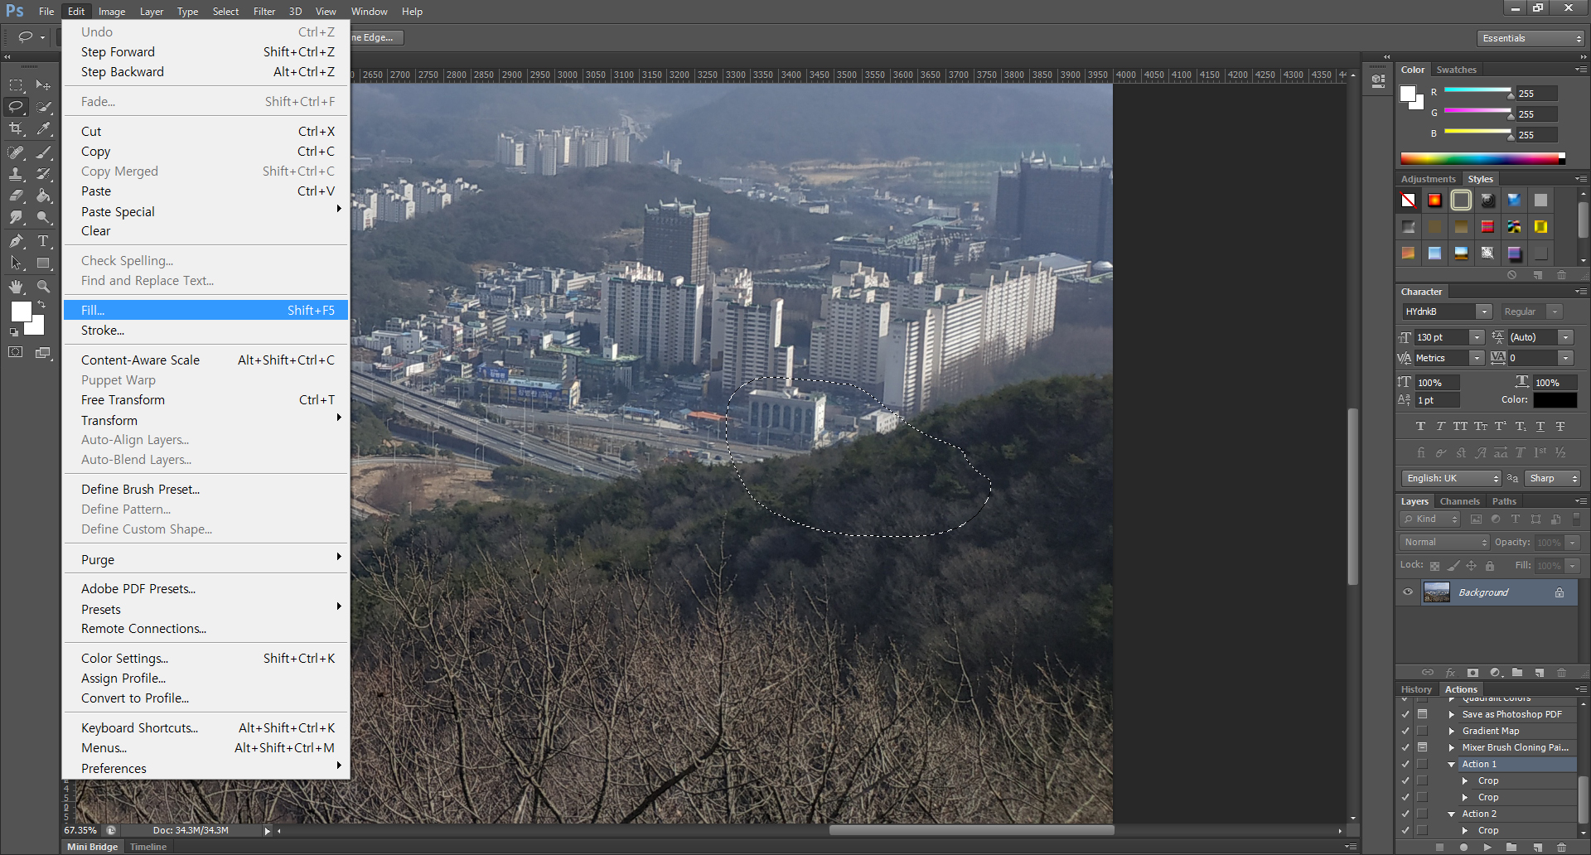1591x855 pixels.
Task: Select the Path Selection tool
Action: (x=16, y=263)
